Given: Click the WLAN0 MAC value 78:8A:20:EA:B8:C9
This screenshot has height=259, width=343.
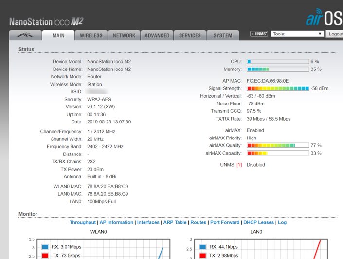Looking at the screenshot, I should pyautogui.click(x=108, y=187).
